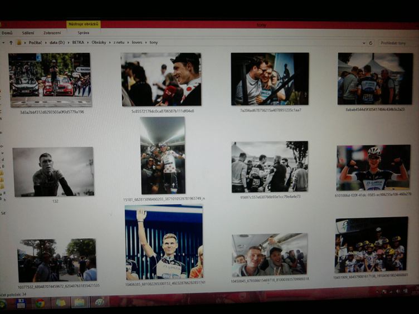Screen dimensions: 419x314
Task: Open the Paint palette icon on taskbar
Action: [x=99, y=302]
